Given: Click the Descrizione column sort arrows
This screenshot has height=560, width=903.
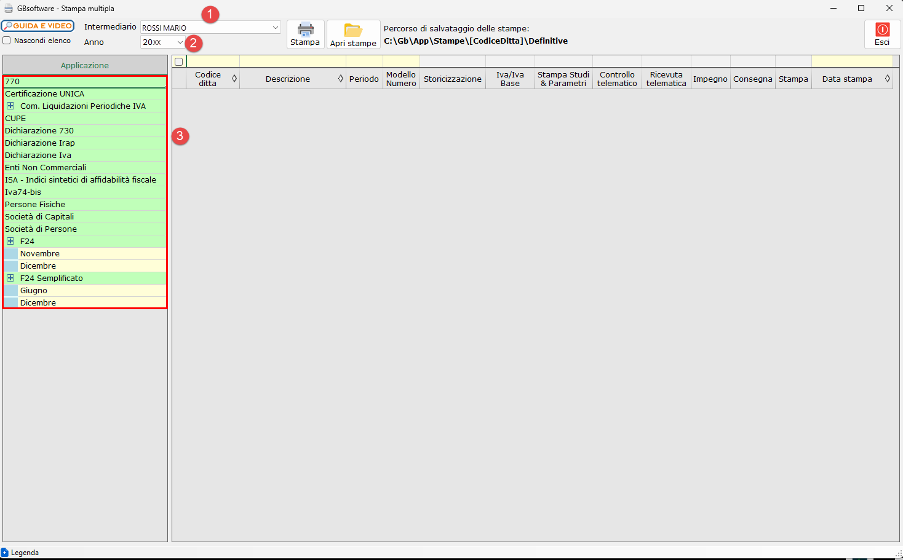Looking at the screenshot, I should [341, 79].
